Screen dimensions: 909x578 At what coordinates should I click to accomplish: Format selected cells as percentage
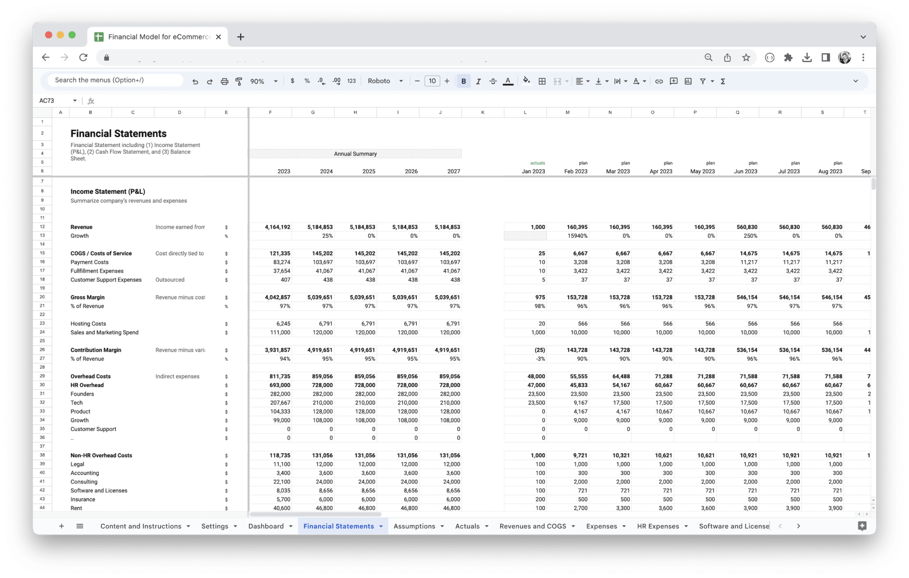307,81
